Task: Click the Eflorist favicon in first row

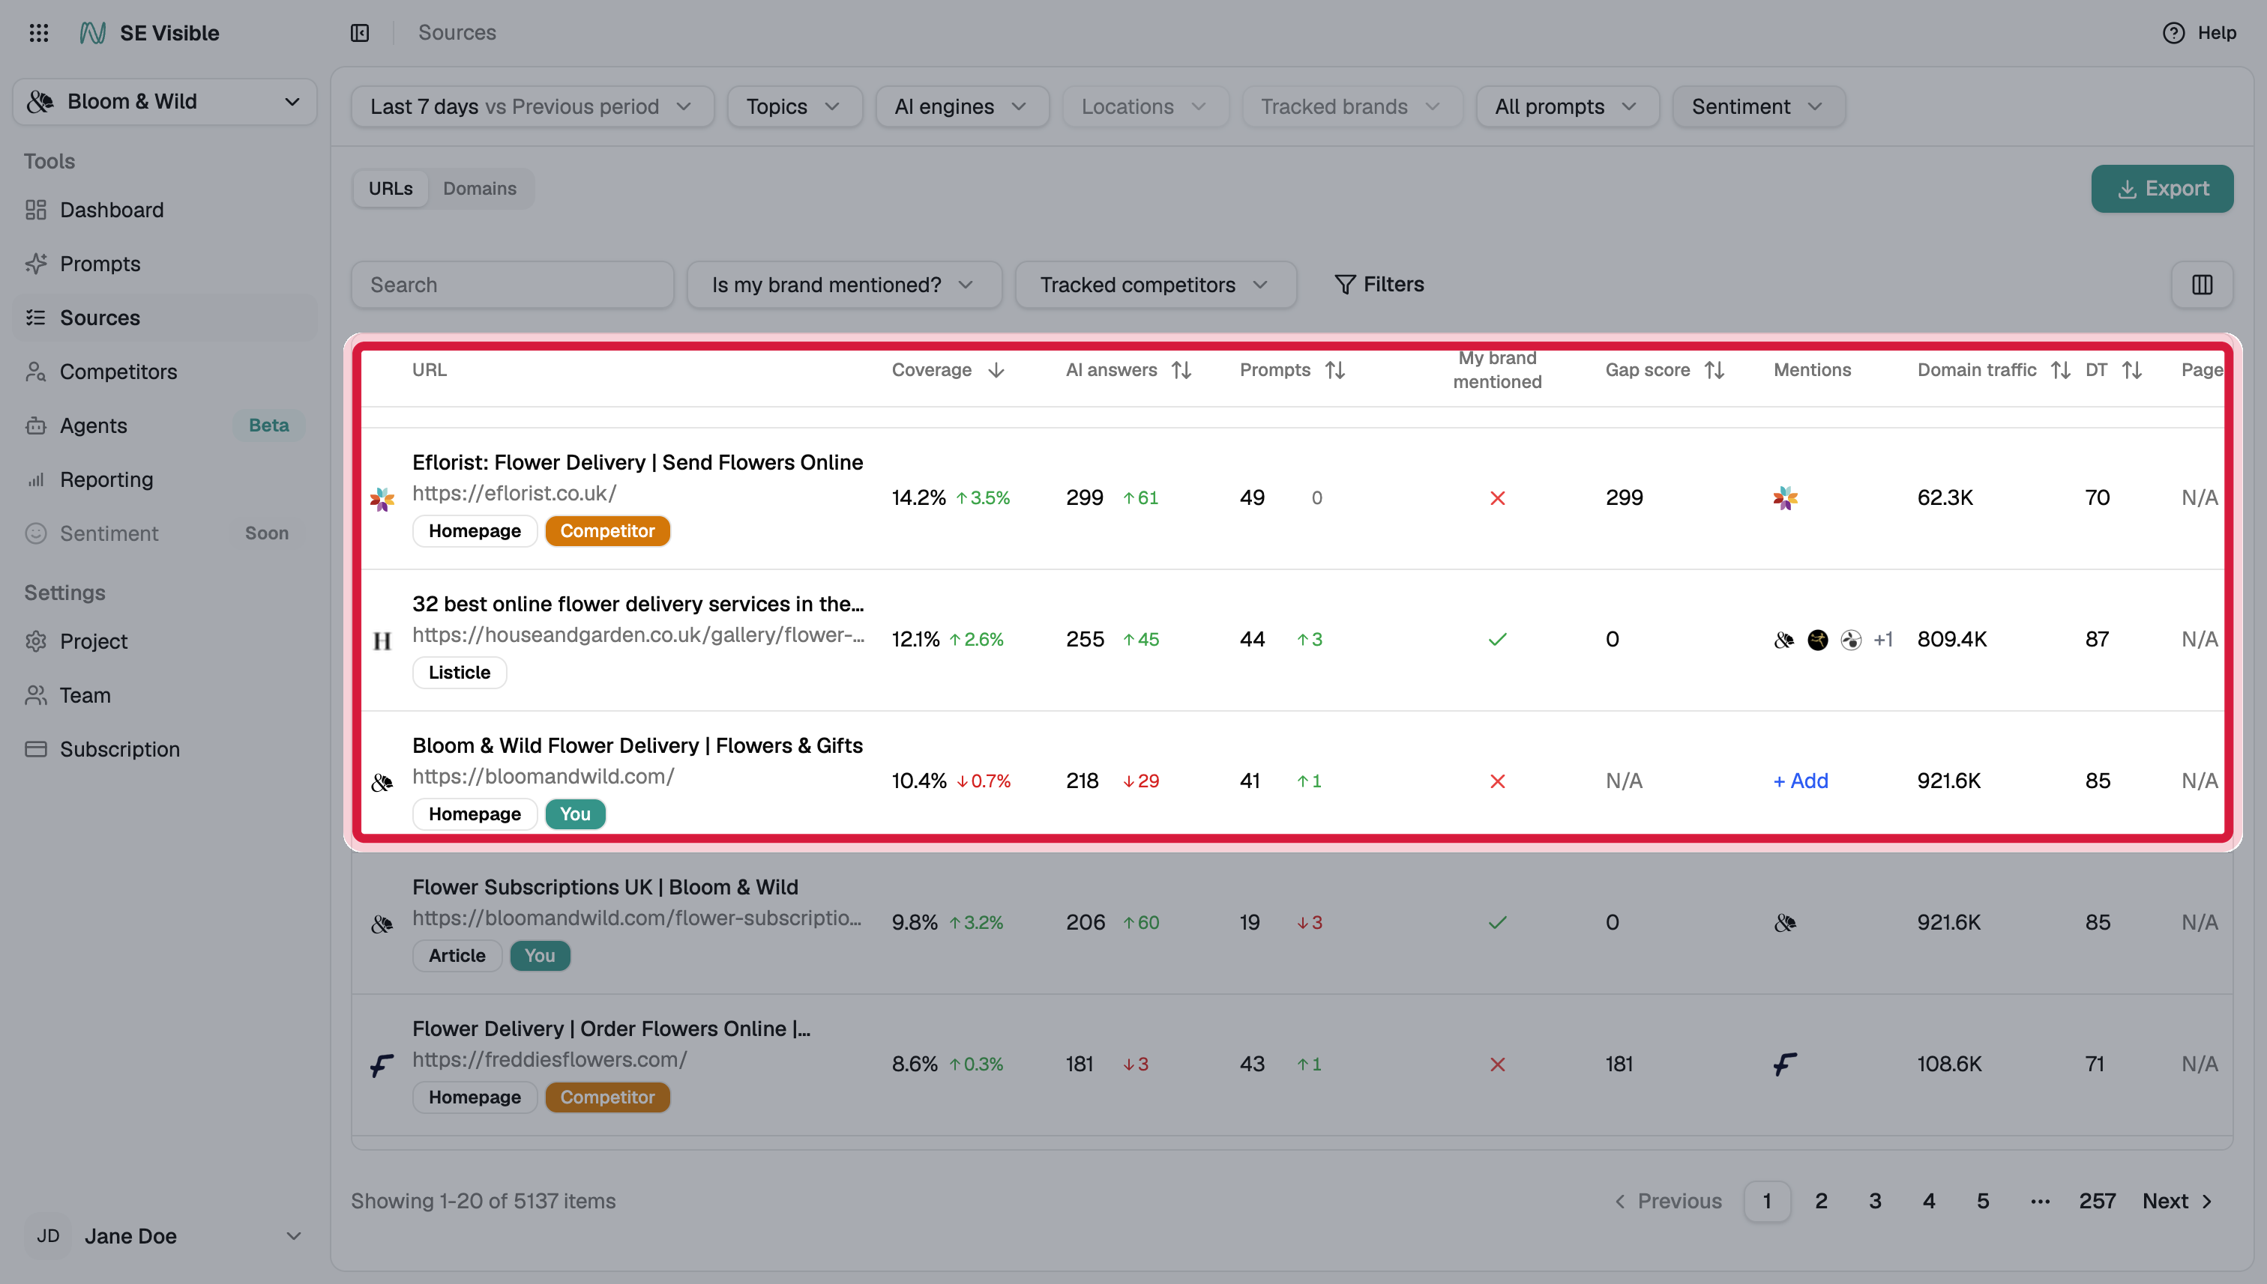Action: tap(382, 499)
